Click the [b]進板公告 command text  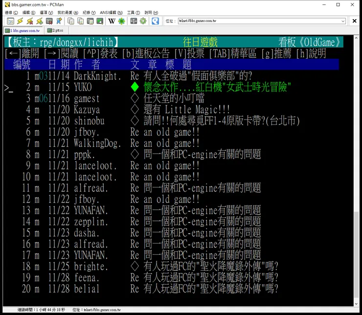(146, 53)
